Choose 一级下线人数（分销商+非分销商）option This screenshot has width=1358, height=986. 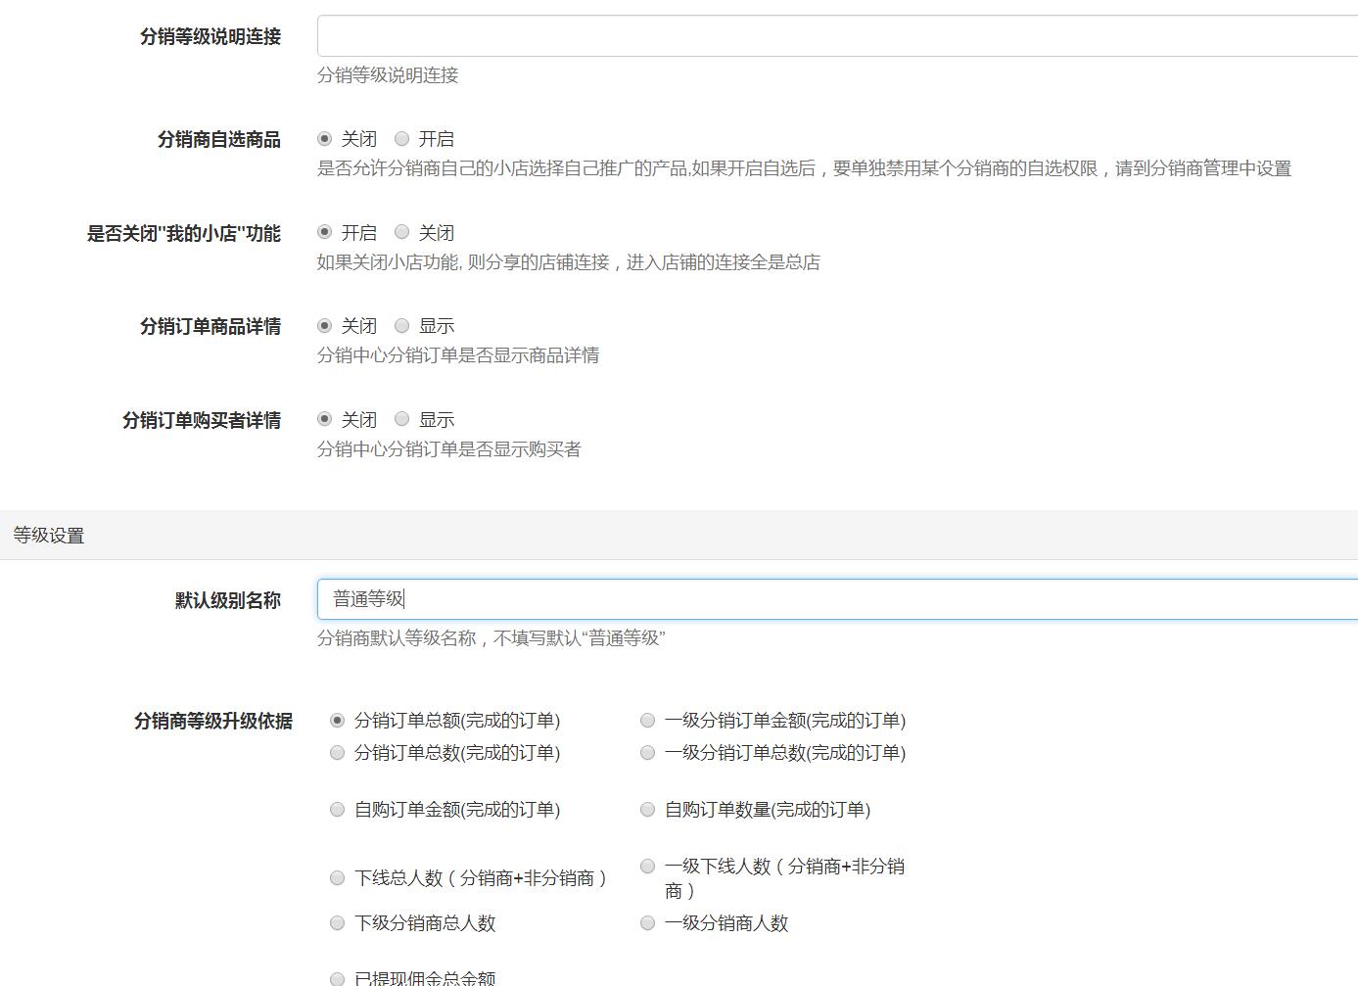(647, 866)
